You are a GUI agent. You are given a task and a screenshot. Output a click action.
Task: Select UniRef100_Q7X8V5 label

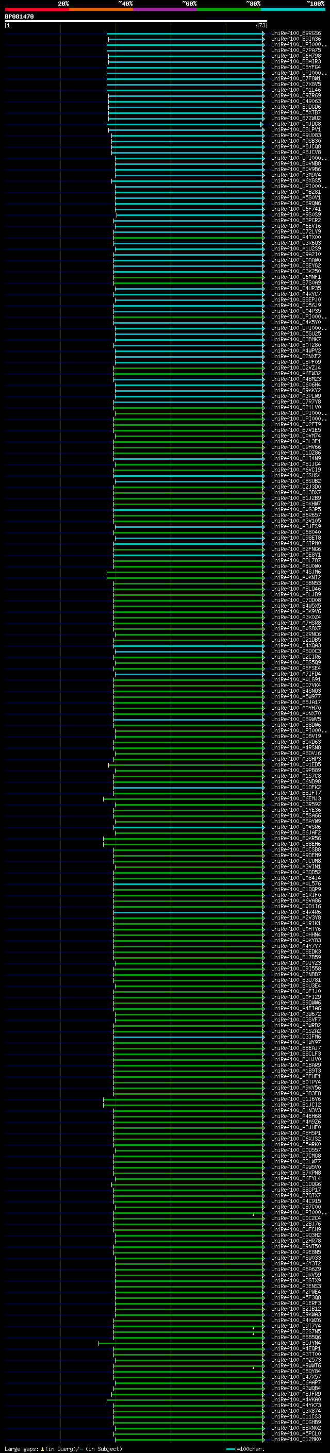pyautogui.click(x=295, y=84)
